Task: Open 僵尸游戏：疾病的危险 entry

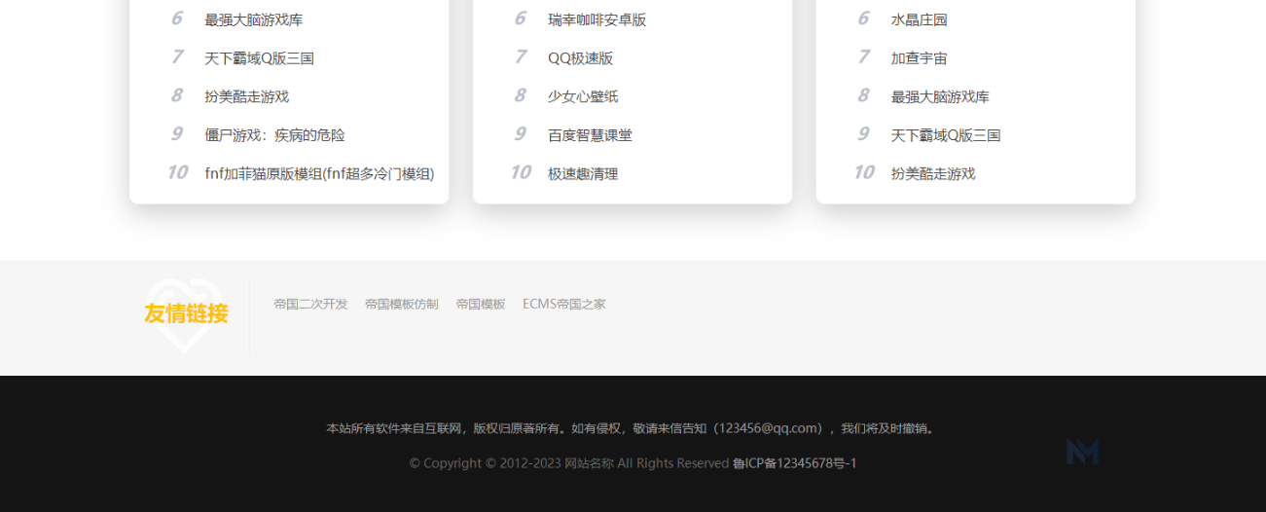Action: [274, 135]
